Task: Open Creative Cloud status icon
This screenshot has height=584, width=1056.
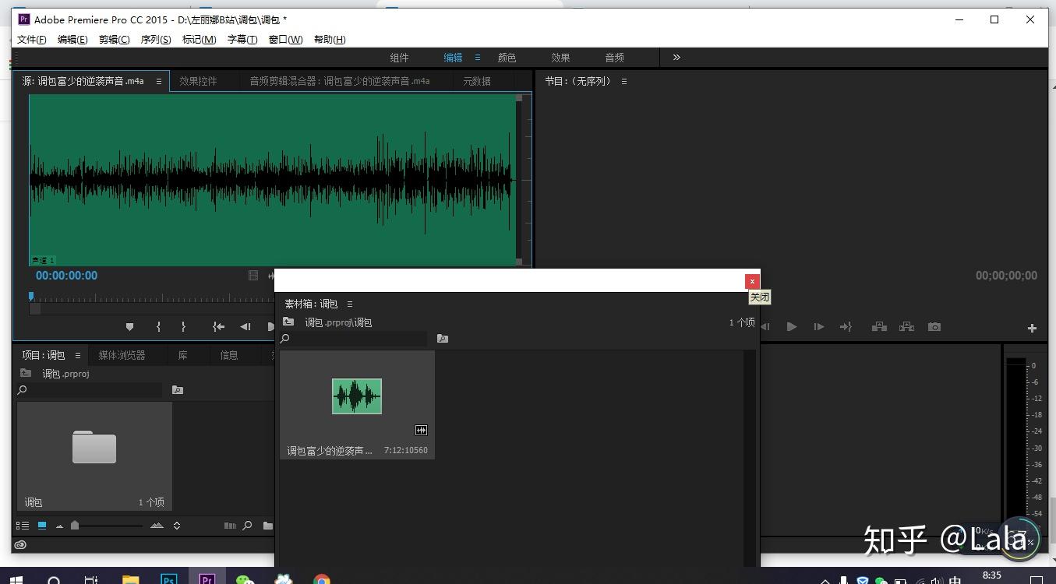Action: point(20,545)
